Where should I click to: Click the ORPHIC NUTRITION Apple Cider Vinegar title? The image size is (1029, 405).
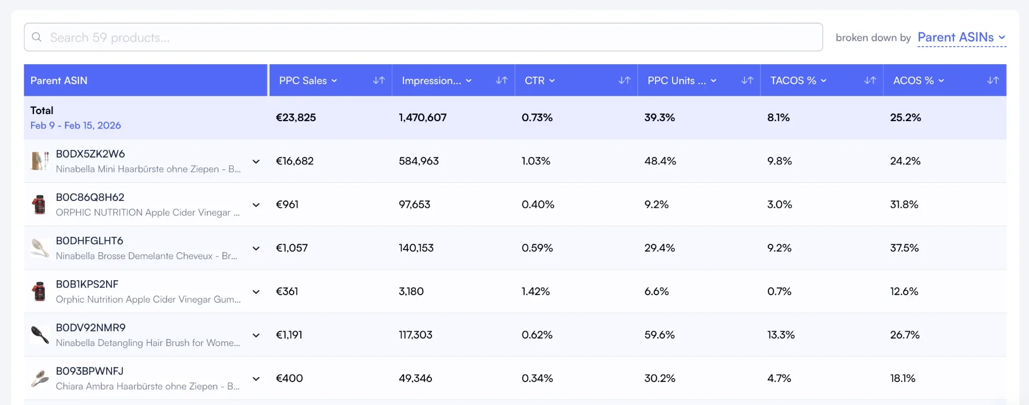tap(148, 212)
